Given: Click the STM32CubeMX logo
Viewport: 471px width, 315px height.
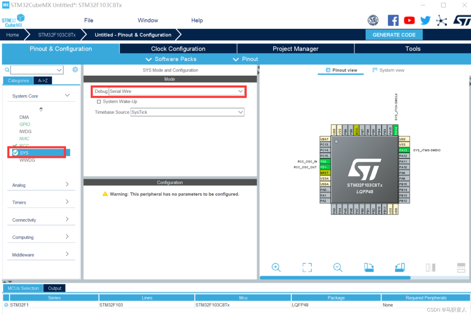Looking at the screenshot, I should [13, 21].
